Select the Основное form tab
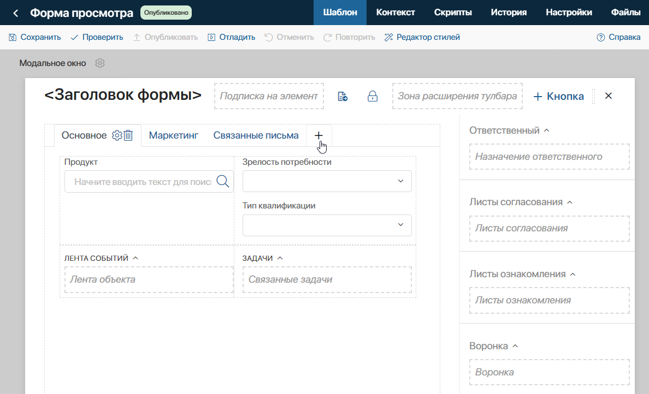 (x=84, y=135)
